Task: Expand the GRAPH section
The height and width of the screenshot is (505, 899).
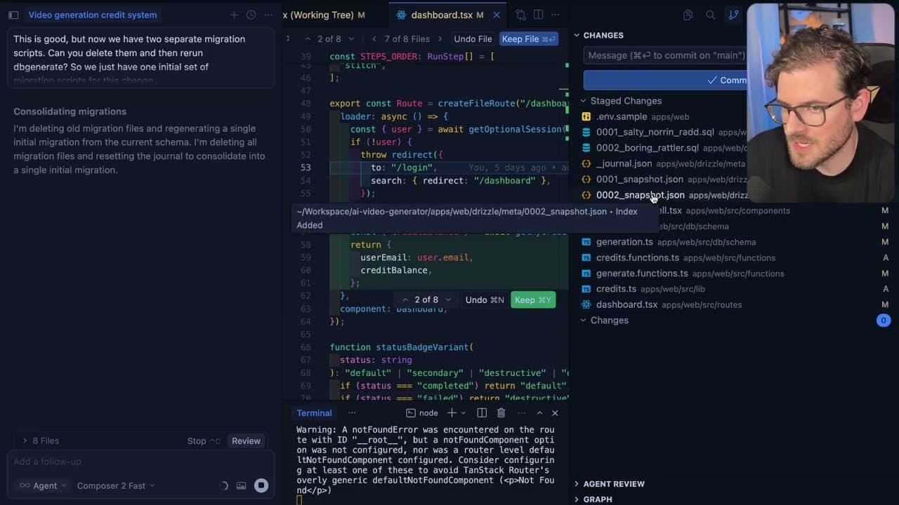Action: point(598,499)
